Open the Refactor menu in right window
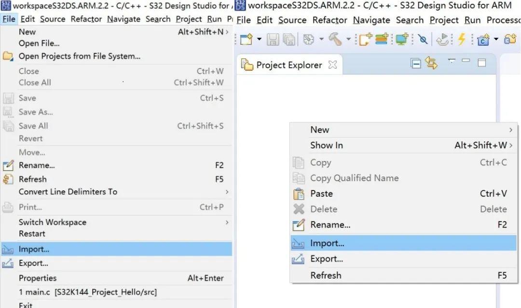521x308 pixels. (x=329, y=20)
